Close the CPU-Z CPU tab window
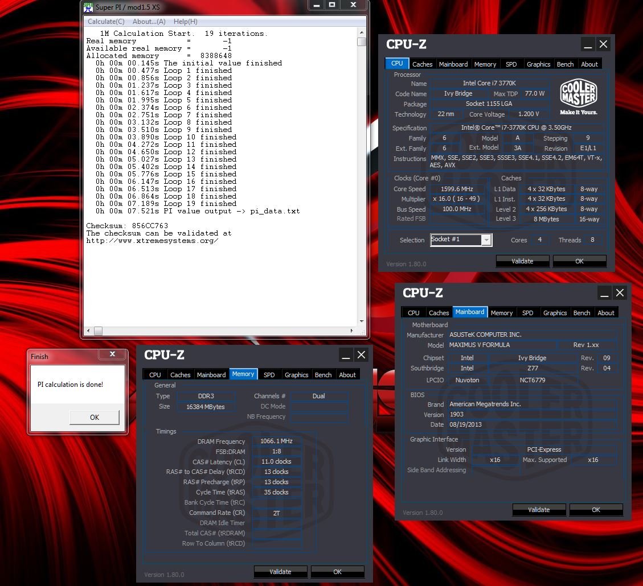 coord(603,44)
